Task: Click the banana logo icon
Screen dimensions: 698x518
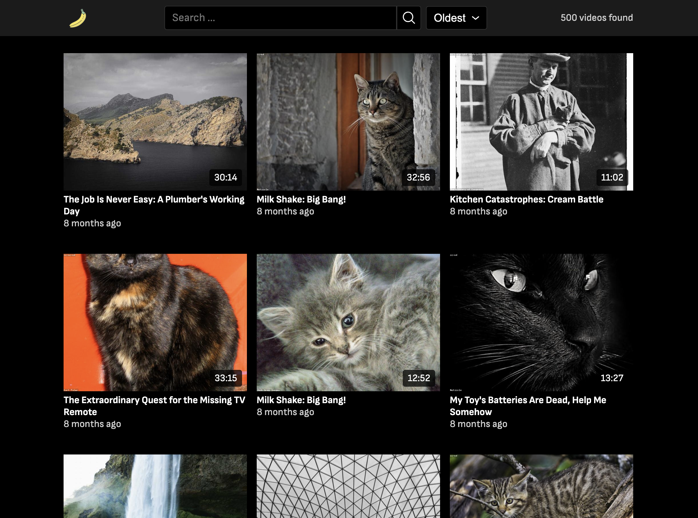Action: pos(78,18)
